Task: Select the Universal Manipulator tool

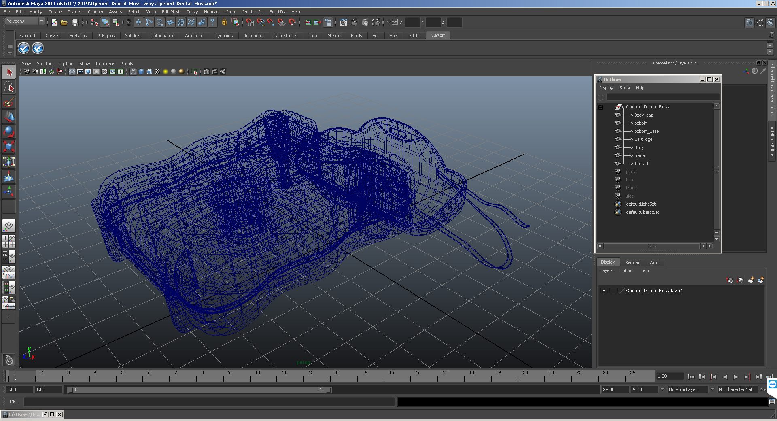Action: pos(9,161)
